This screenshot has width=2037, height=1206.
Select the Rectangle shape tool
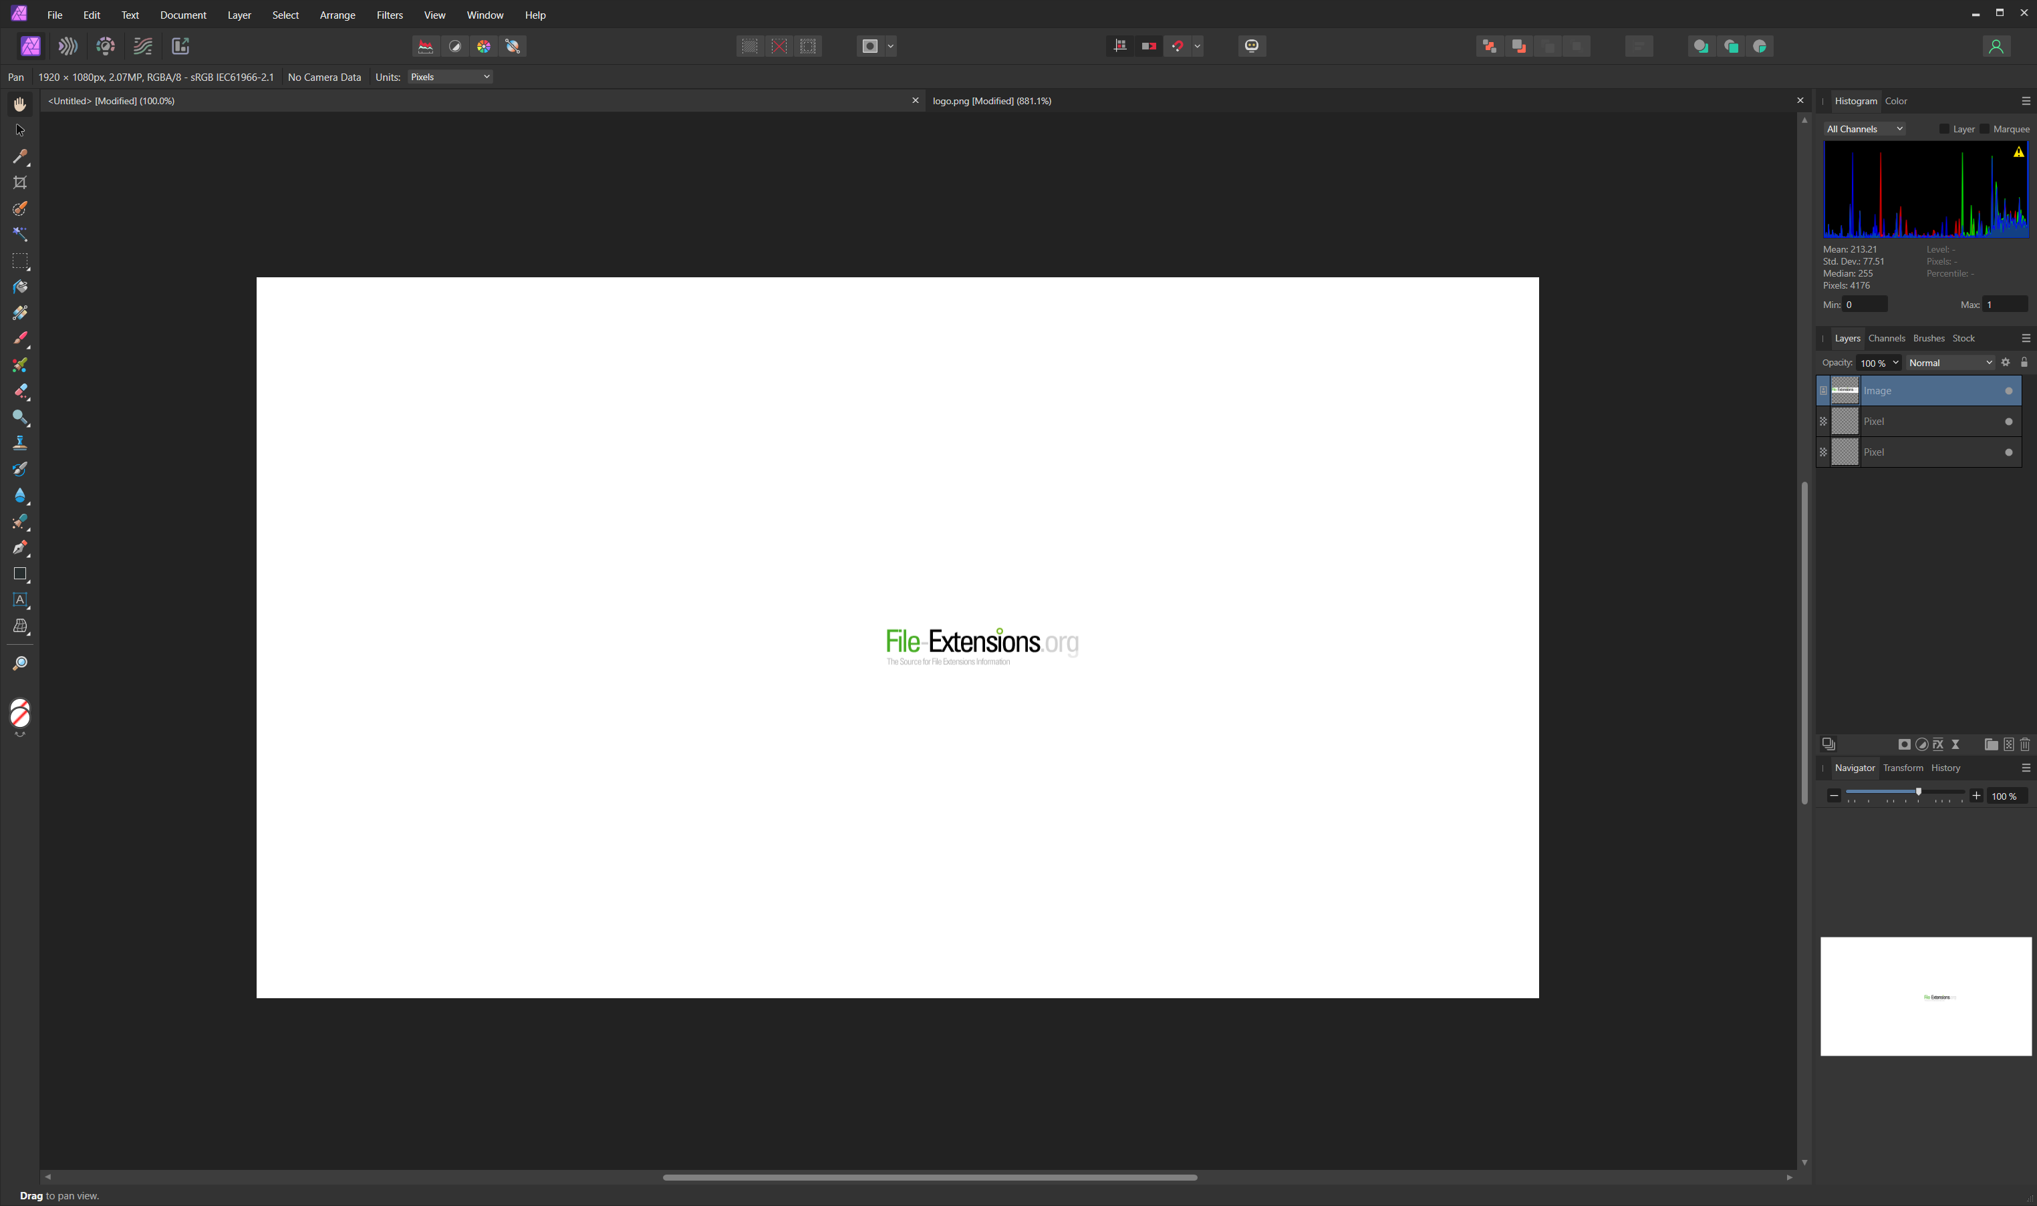pyautogui.click(x=20, y=574)
